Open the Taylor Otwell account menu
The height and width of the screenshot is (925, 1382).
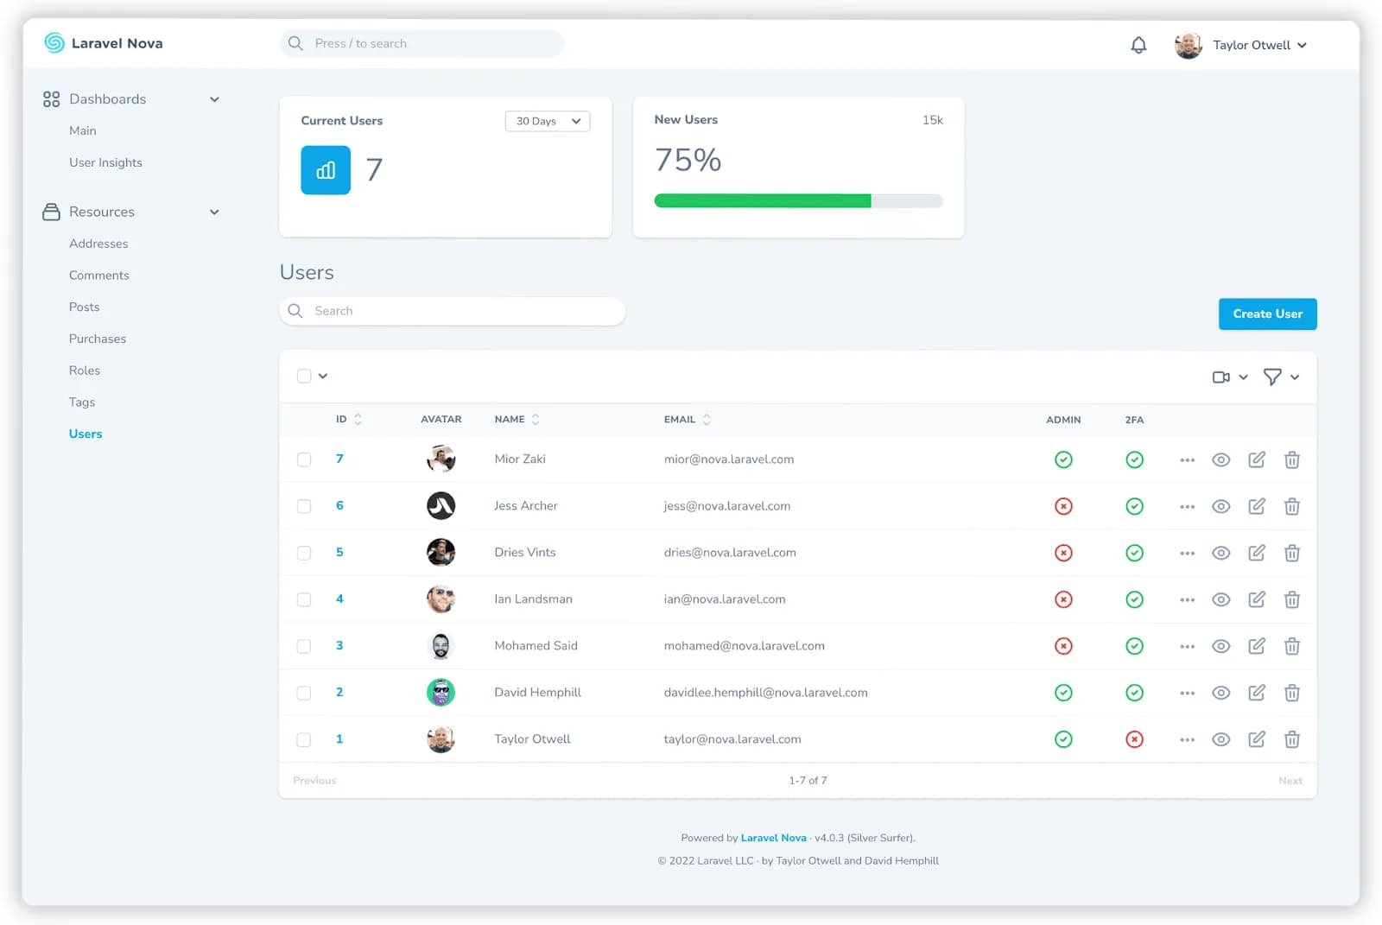pyautogui.click(x=1241, y=45)
